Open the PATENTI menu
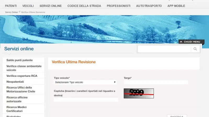 point(11,6)
